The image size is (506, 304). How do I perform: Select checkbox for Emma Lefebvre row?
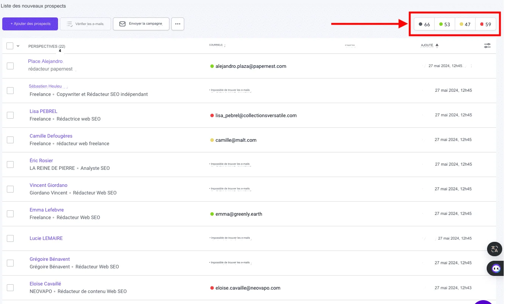pos(10,214)
